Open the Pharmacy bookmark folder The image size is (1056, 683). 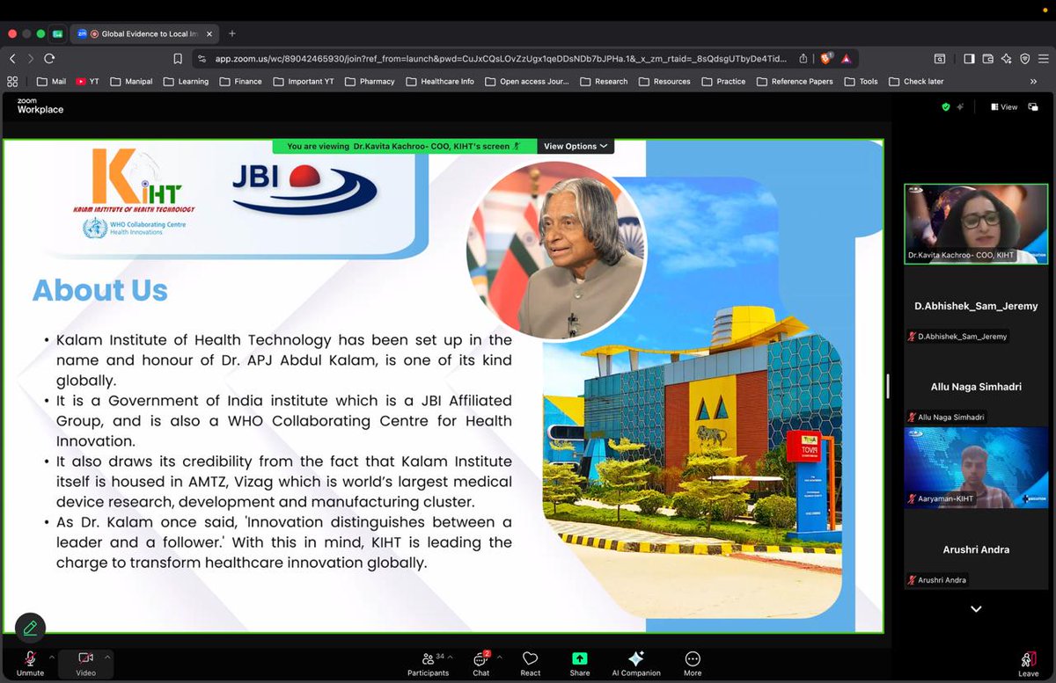tap(370, 81)
